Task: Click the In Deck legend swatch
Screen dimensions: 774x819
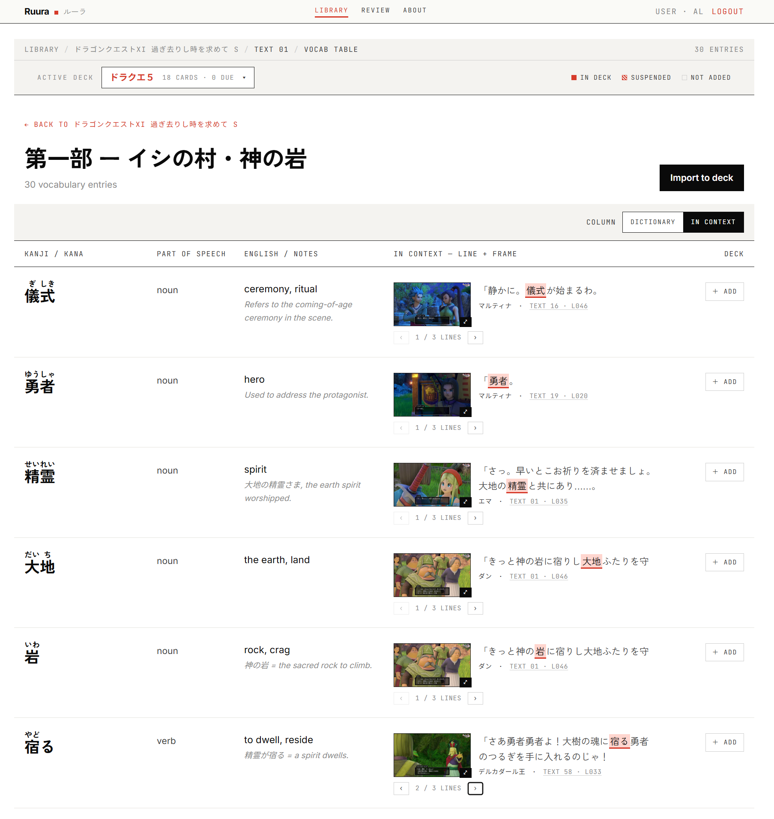Action: (574, 78)
